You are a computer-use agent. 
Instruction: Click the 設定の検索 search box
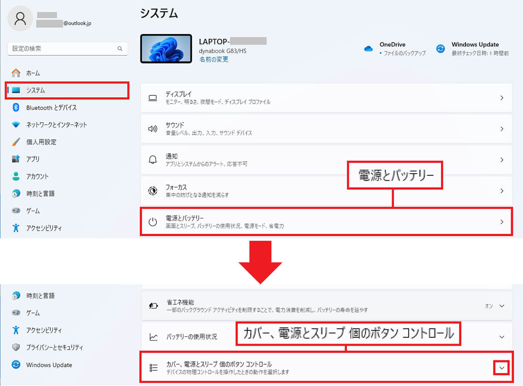(68, 49)
